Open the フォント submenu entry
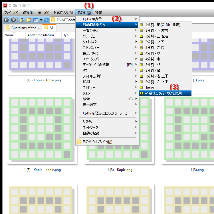Screen dimensions: 214x214 pos(108,93)
